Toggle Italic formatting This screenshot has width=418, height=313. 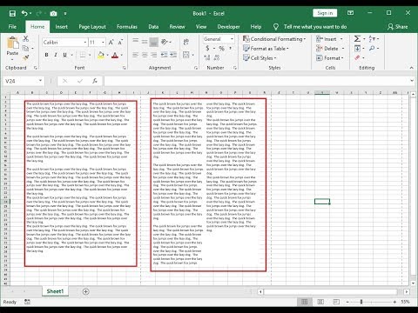56,55
